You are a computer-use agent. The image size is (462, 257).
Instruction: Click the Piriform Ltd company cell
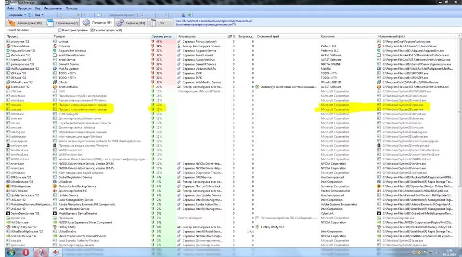pos(328,46)
